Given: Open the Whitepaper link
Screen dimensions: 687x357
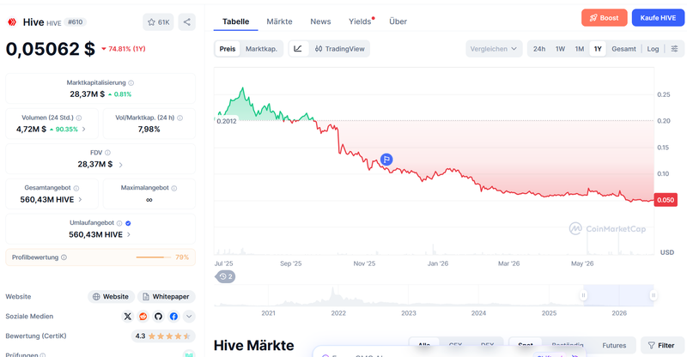Looking at the screenshot, I should tap(167, 297).
